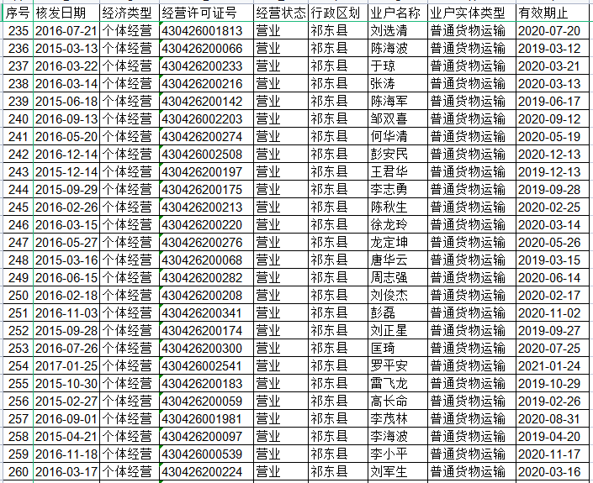
Task: Select the 业户实体类型 header cell
Action: click(469, 13)
